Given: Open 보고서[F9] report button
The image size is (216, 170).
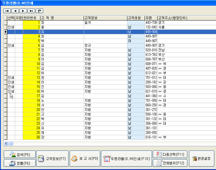Looking at the screenshot, I should coord(85,159).
